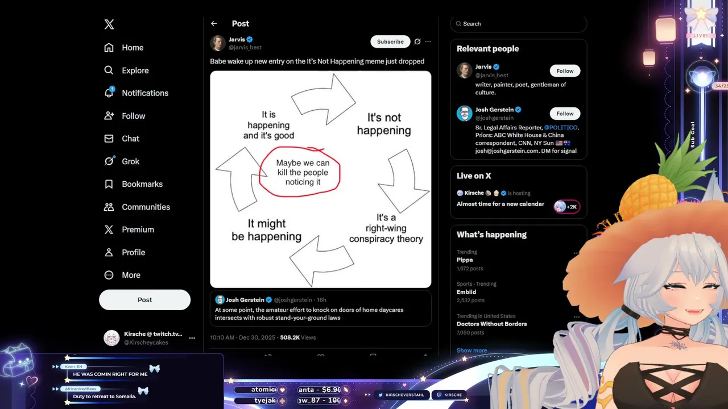728x409 pixels.
Task: Open the Chat envelope icon
Action: pyautogui.click(x=109, y=139)
